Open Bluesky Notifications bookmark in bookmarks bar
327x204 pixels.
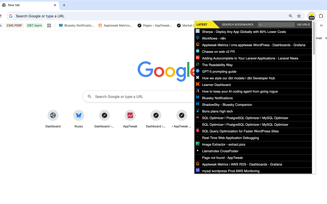[76, 25]
